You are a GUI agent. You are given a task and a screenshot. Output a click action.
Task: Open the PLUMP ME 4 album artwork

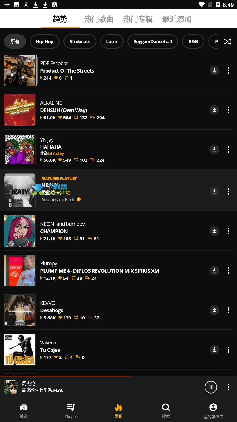[20, 270]
